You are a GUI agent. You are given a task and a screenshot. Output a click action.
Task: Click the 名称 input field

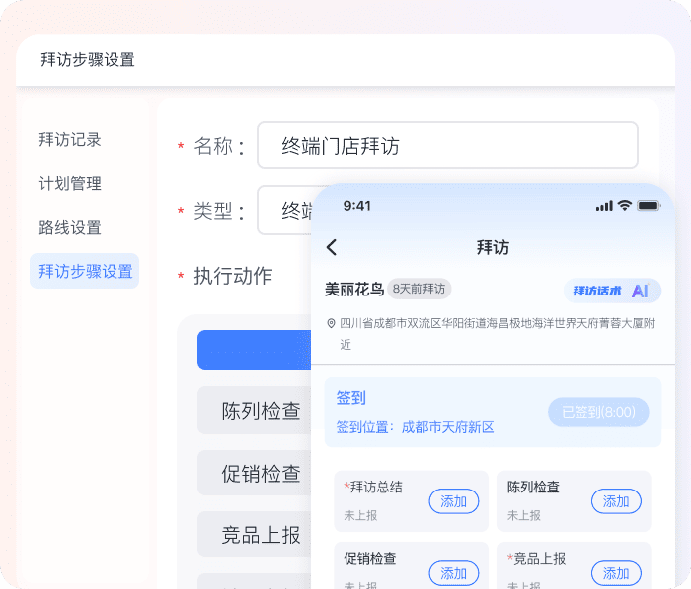pyautogui.click(x=447, y=146)
